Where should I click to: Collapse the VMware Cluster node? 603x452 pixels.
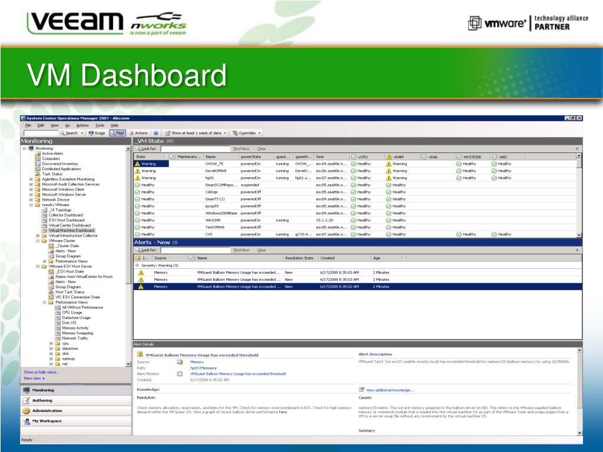38,241
